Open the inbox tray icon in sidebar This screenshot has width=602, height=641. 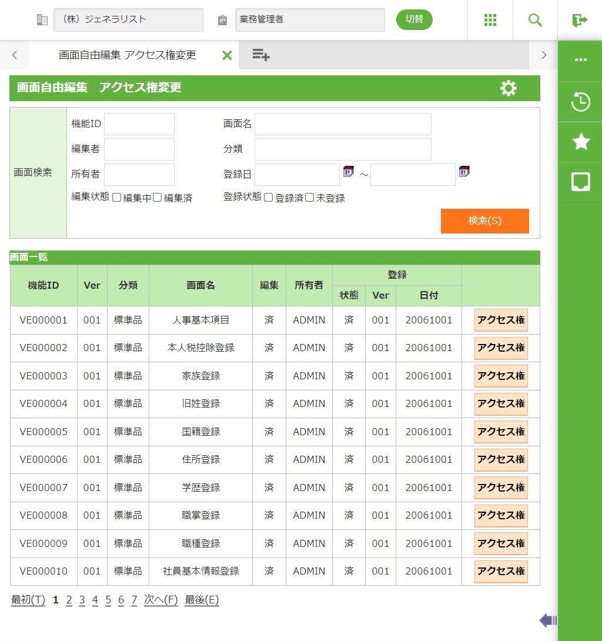tap(580, 182)
